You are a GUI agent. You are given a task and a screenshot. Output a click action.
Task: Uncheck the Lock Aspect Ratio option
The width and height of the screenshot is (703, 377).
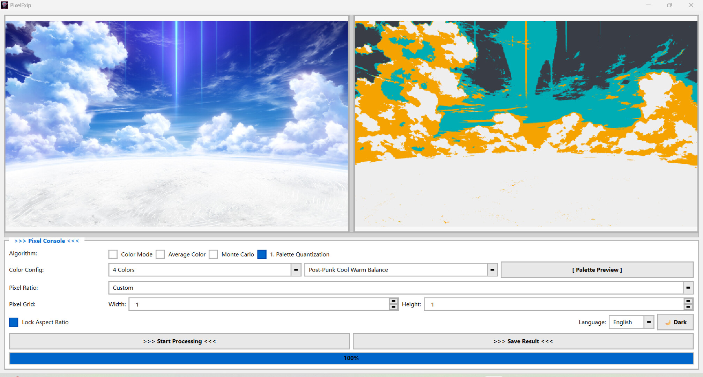14,322
